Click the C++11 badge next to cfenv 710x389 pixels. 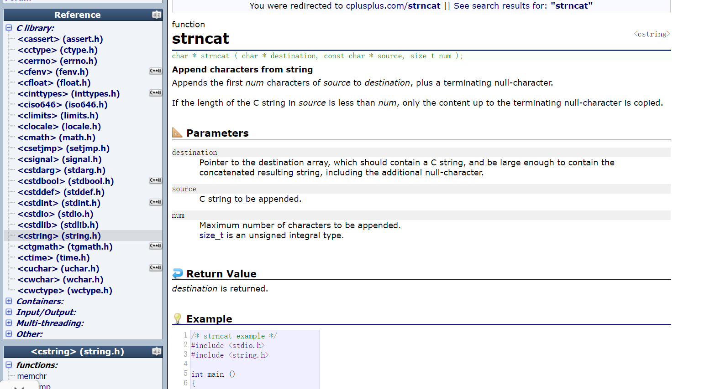click(x=156, y=71)
